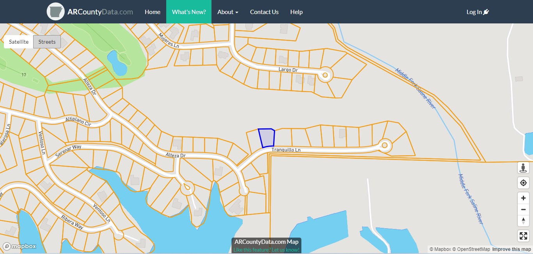This screenshot has height=254, width=533.
Task: Toggle fullscreen map view
Action: tap(523, 236)
